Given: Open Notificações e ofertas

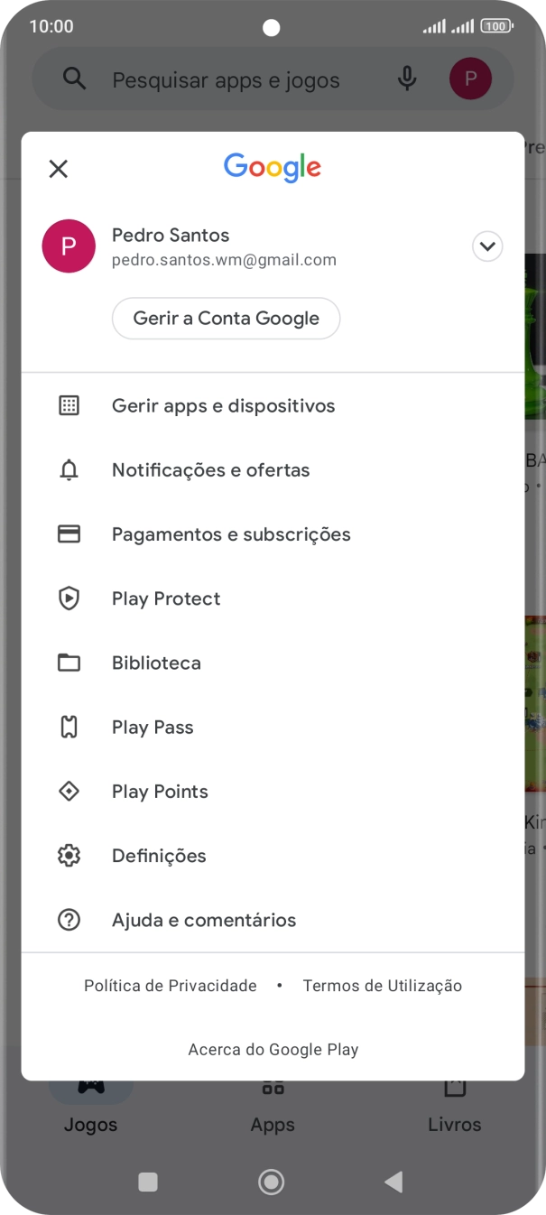Looking at the screenshot, I should tap(210, 469).
